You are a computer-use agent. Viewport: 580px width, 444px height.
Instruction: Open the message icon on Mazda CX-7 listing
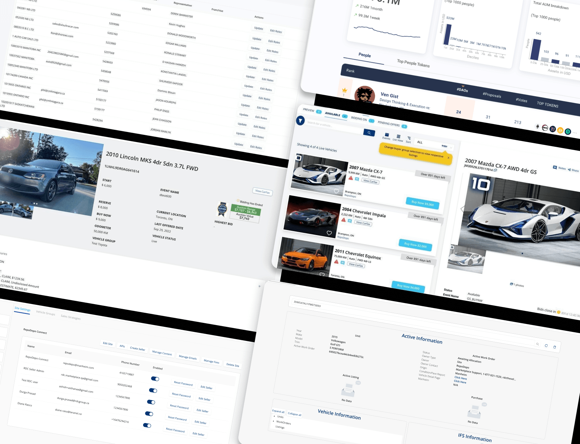(357, 179)
